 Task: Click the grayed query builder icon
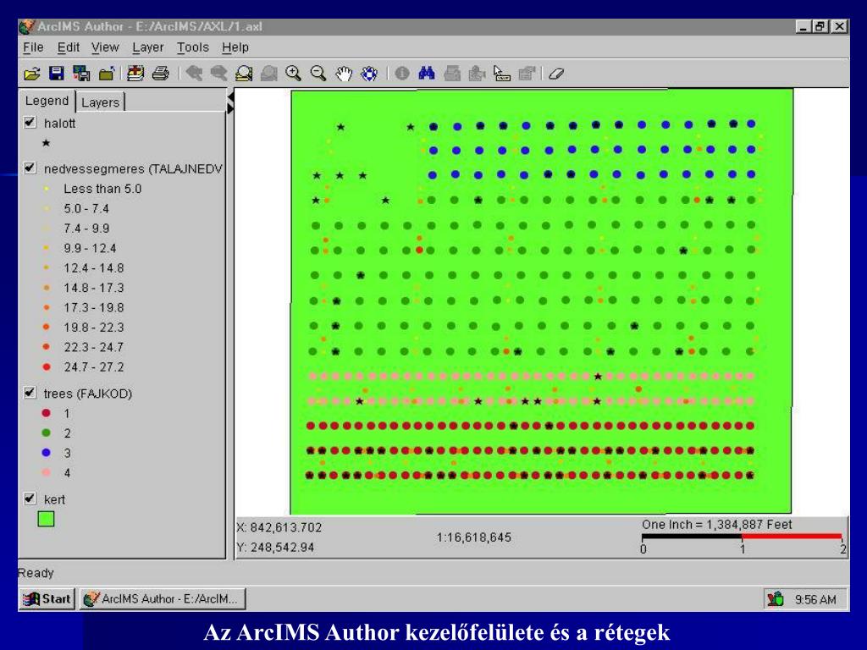coord(452,74)
